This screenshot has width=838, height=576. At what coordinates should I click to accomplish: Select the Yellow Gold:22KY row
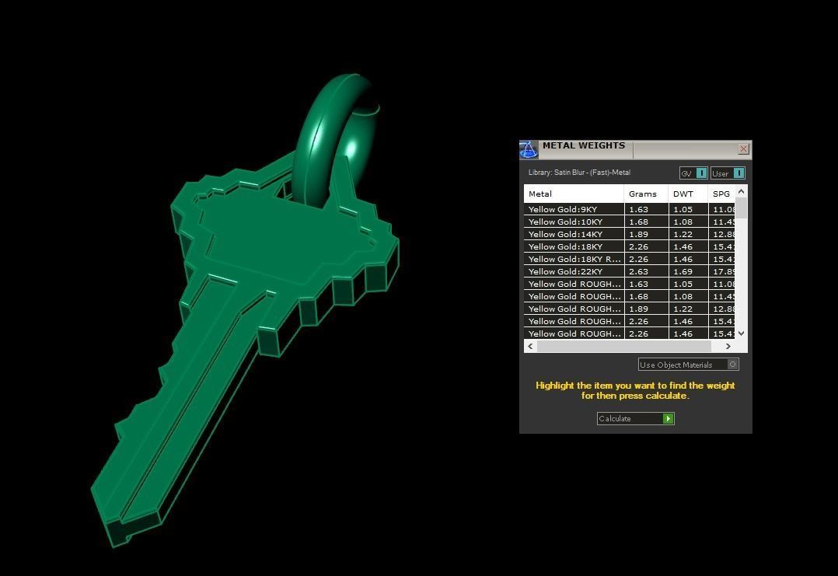(629, 271)
